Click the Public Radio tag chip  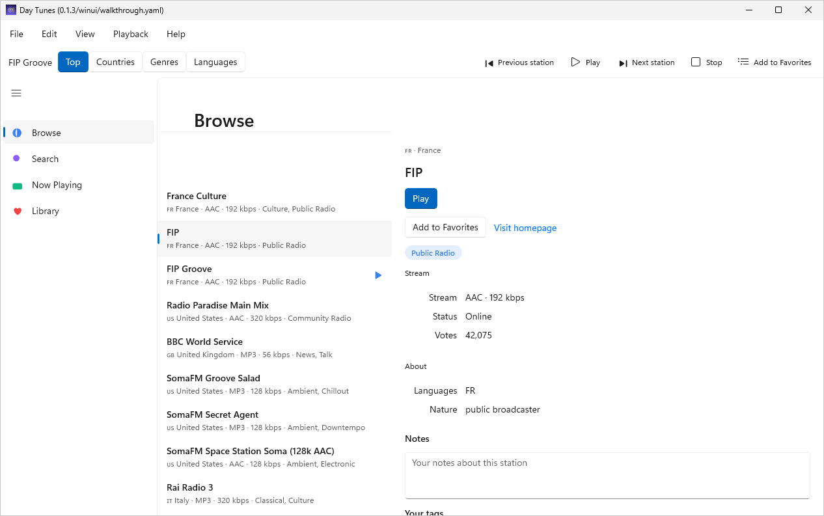[433, 253]
